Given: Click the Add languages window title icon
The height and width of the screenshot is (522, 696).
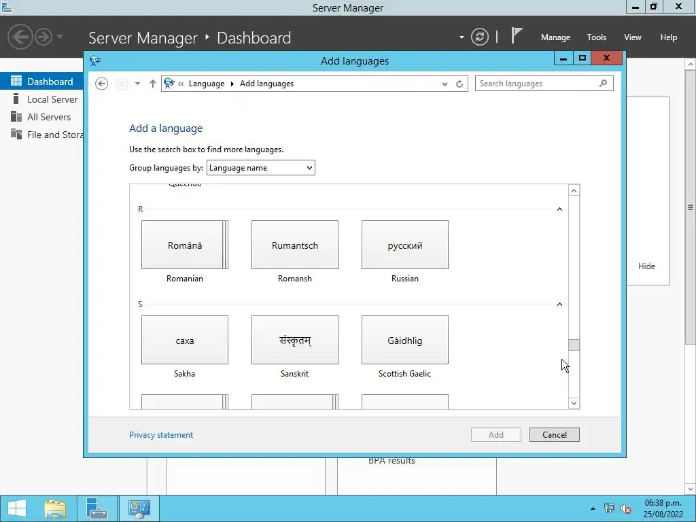Looking at the screenshot, I should (95, 60).
